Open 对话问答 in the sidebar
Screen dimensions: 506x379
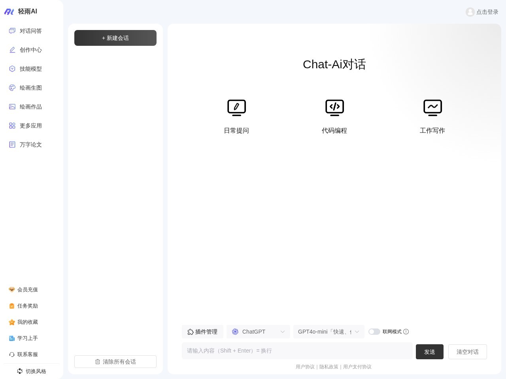30,31
